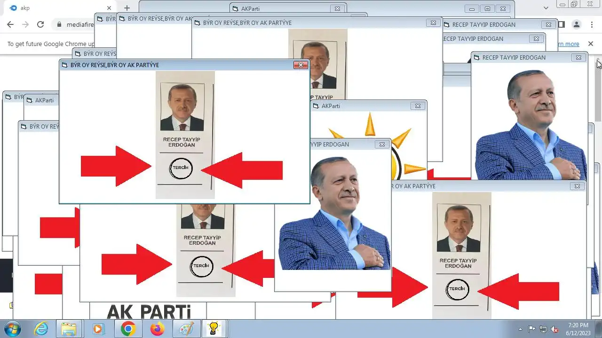The height and width of the screenshot is (338, 602).
Task: Reload the Chrome page
Action: [40, 24]
